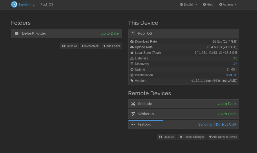The height and width of the screenshot is (153, 257).
Task: Click the Identification QR code icon
Action: pyautogui.click(x=132, y=75)
